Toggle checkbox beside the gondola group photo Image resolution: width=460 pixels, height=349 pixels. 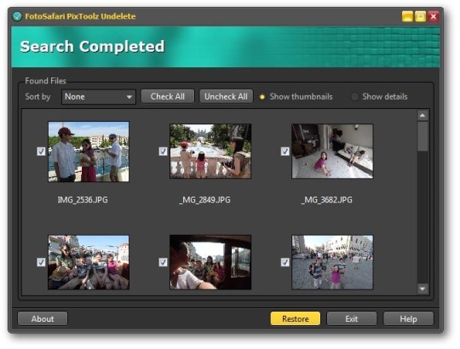click(x=41, y=262)
